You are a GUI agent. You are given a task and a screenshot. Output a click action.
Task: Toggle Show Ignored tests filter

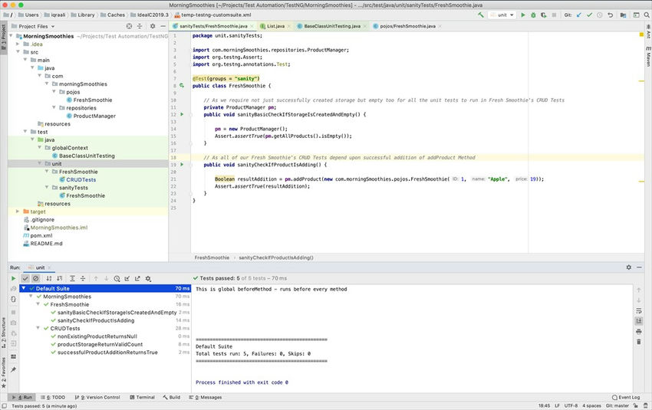click(35, 278)
